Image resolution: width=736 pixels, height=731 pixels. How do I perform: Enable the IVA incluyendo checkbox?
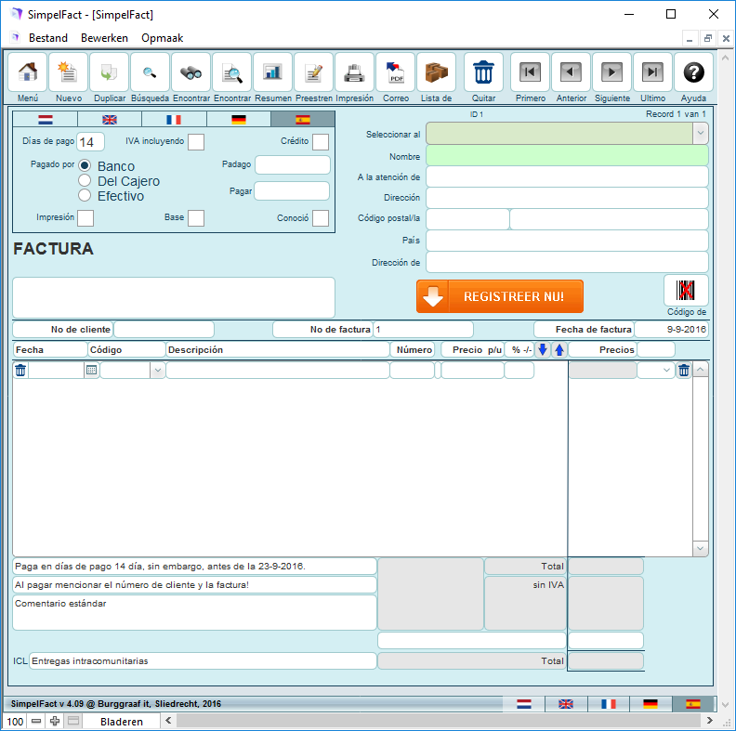tap(196, 142)
